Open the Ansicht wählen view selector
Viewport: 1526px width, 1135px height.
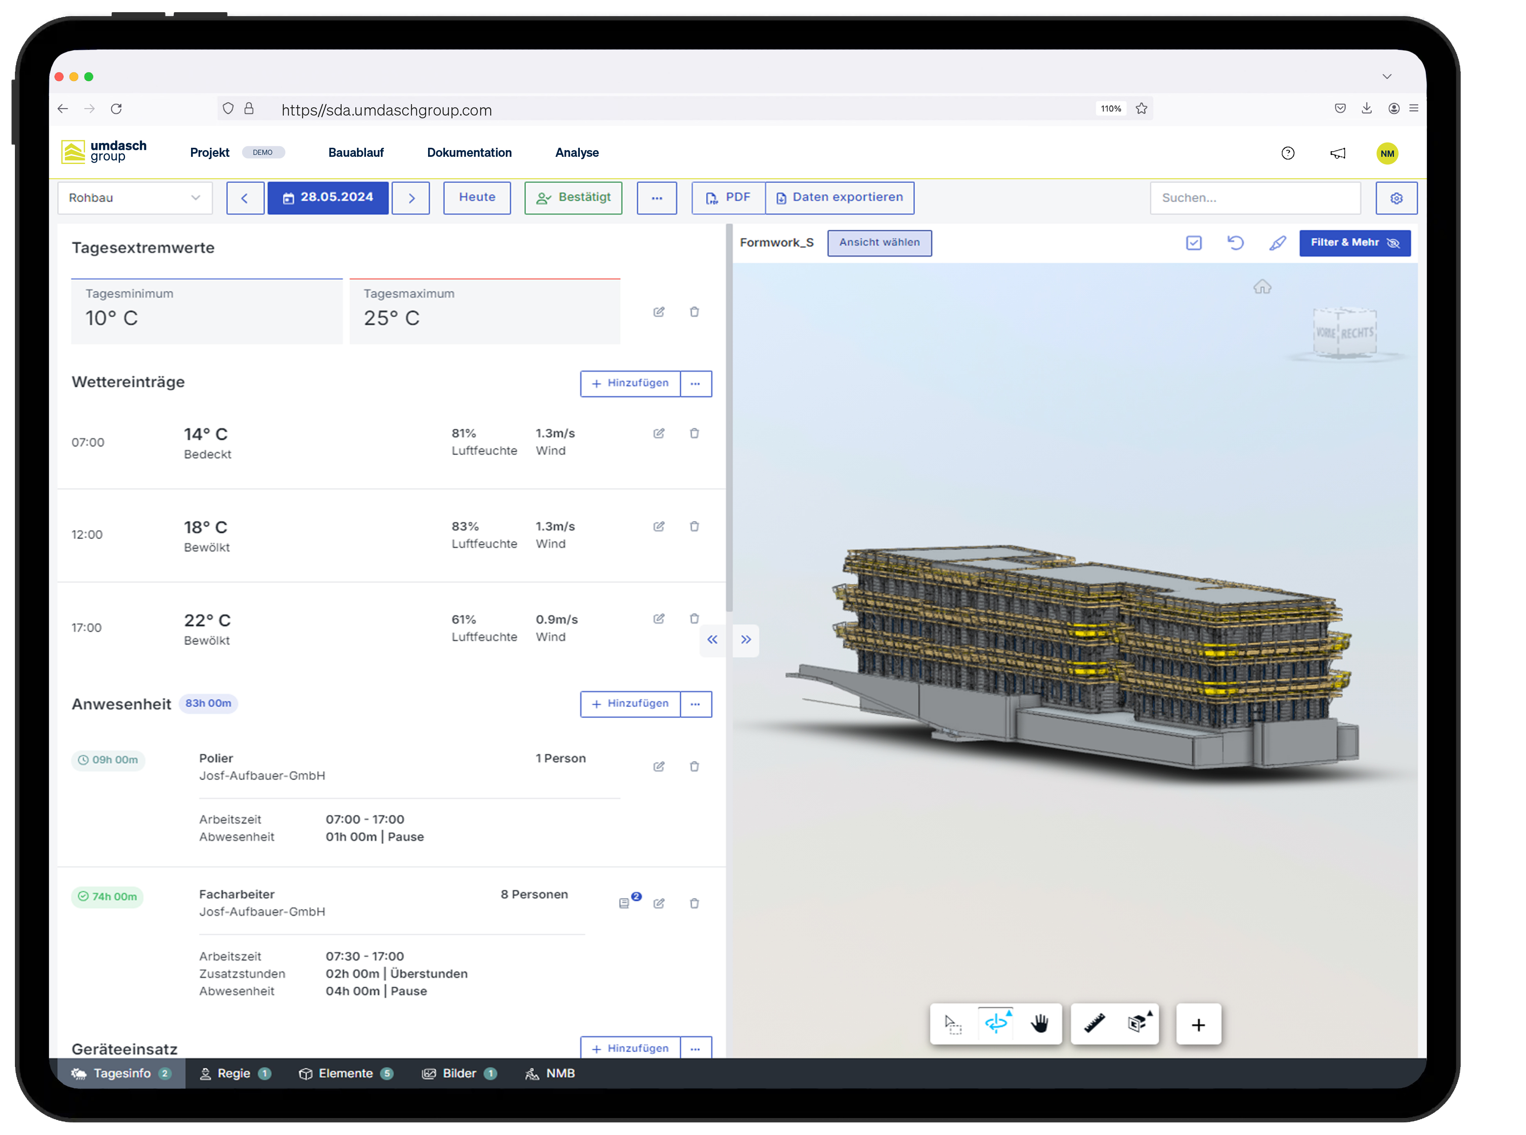click(x=879, y=242)
